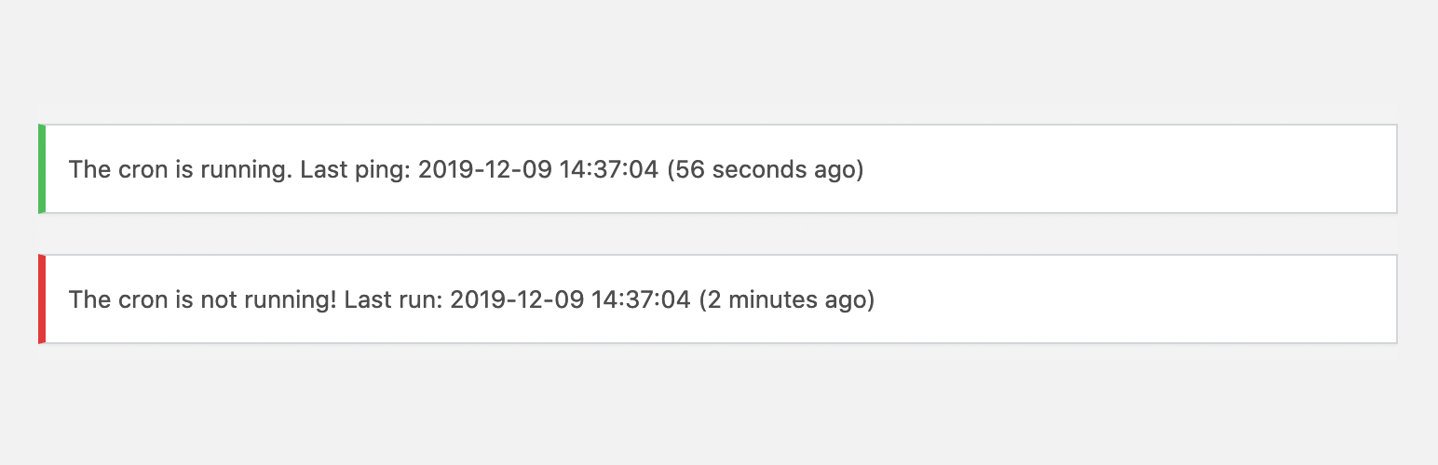Click the time 14:37:04 after "Last ping"
The width and height of the screenshot is (1438, 465).
(x=608, y=170)
